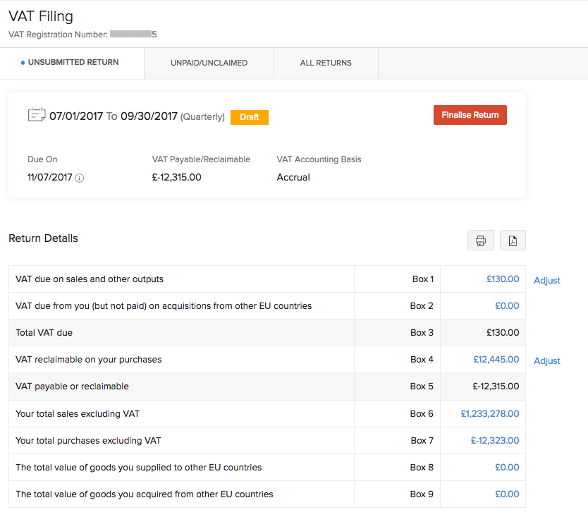The image size is (588, 529).
Task: Open Box 7 amount £-12,323.00
Action: [x=494, y=440]
